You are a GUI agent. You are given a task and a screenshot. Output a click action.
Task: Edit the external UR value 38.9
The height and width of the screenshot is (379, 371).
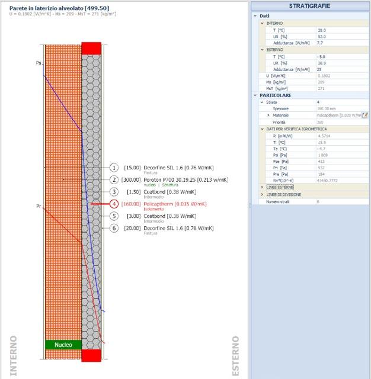343,63
